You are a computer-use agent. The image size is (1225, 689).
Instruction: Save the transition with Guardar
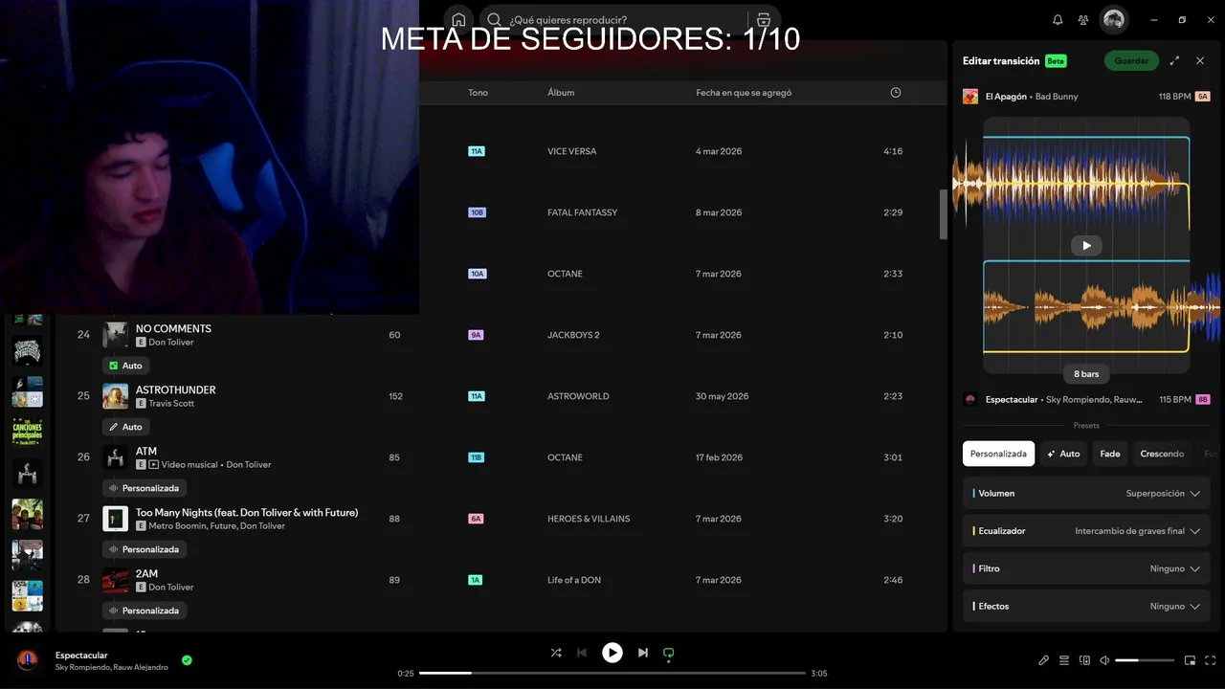pos(1131,60)
